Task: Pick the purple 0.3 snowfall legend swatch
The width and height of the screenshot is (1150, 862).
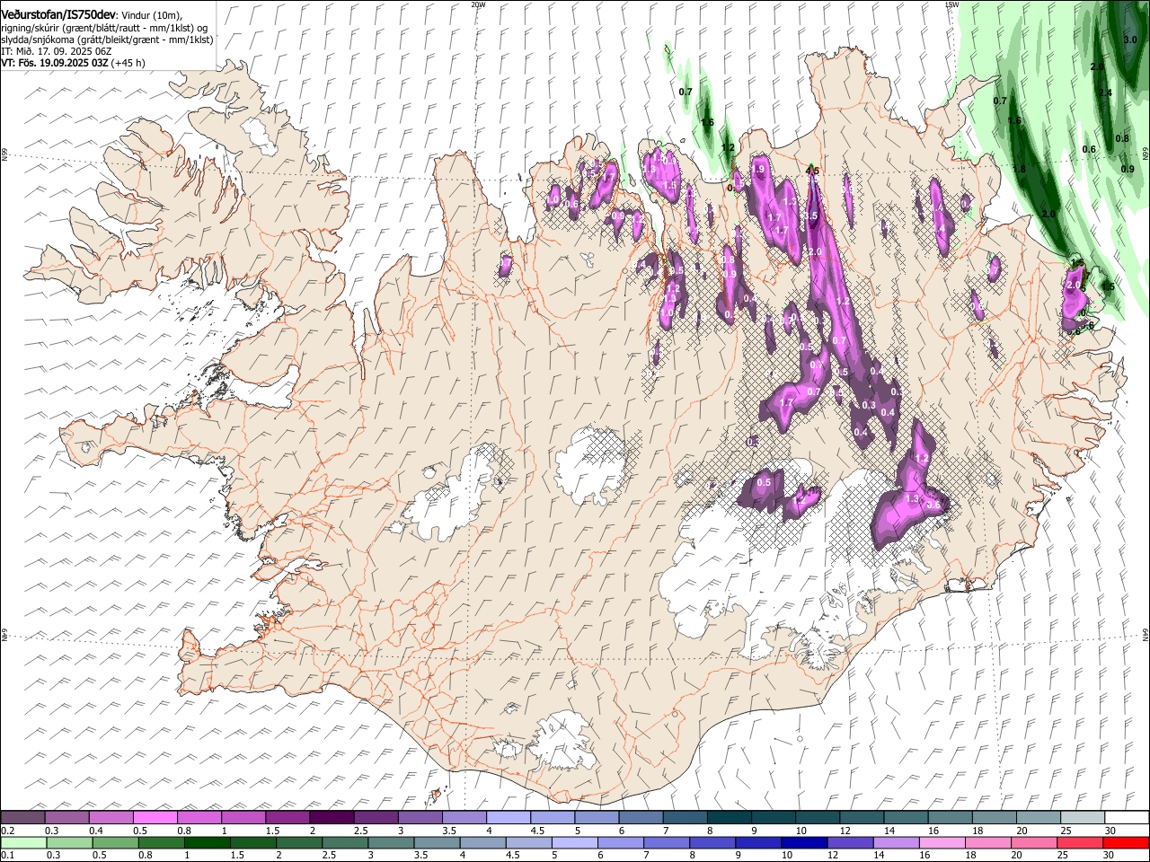Action: coord(66,817)
